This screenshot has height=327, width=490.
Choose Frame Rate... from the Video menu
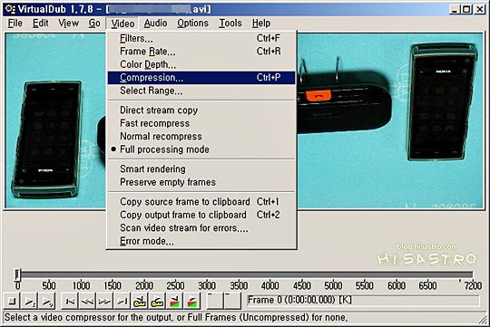click(x=201, y=52)
